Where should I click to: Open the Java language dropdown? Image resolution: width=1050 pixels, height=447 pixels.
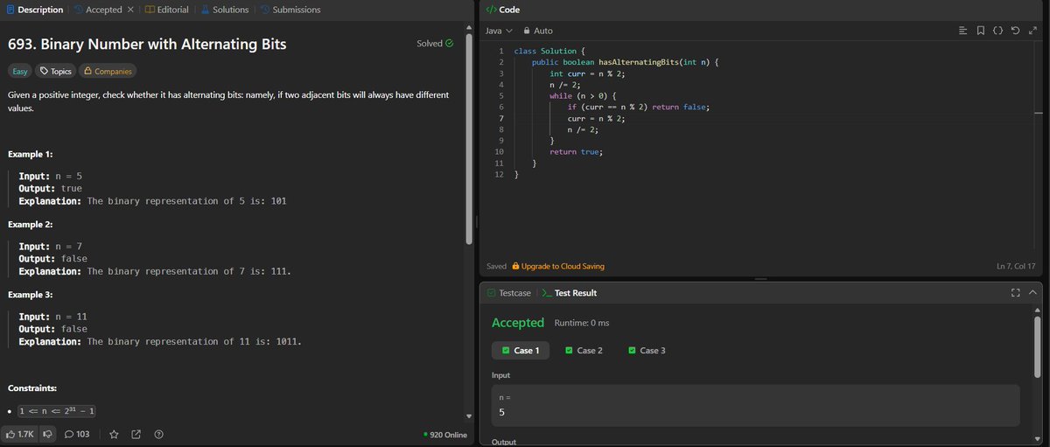point(498,31)
